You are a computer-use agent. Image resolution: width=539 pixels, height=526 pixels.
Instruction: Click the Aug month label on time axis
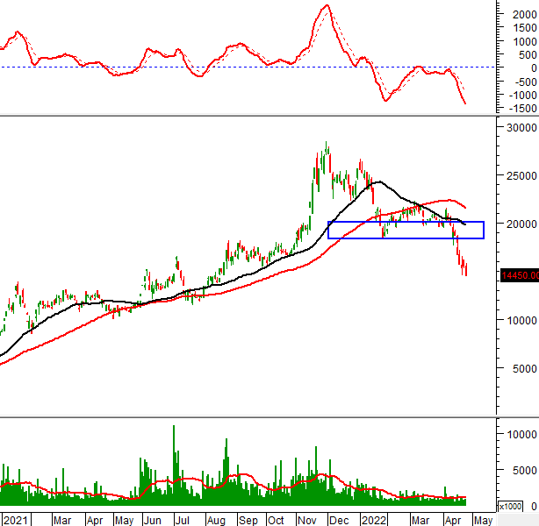(213, 520)
